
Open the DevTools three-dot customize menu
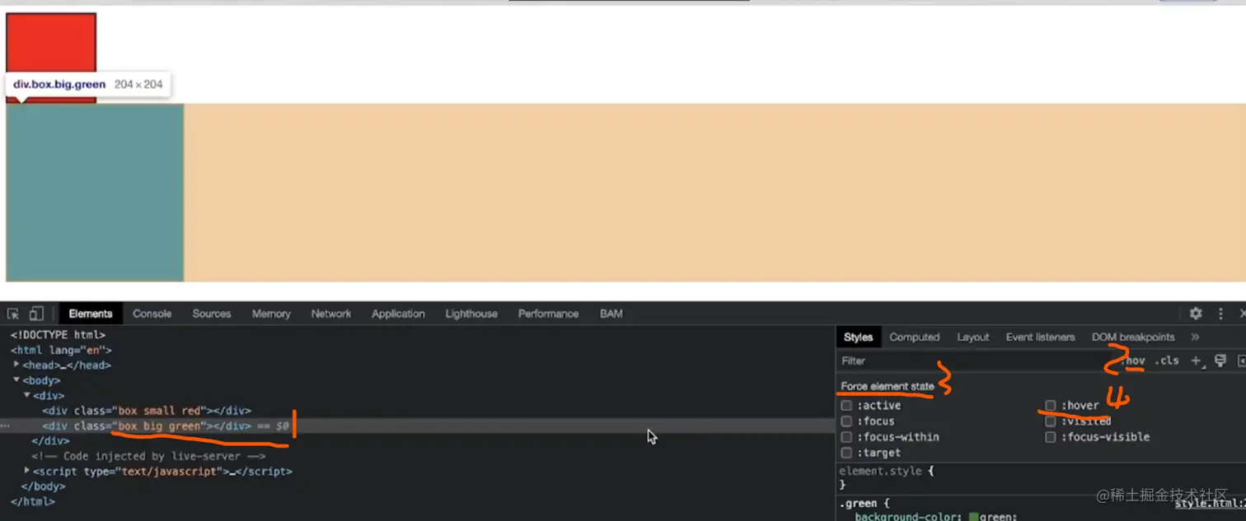coord(1220,314)
